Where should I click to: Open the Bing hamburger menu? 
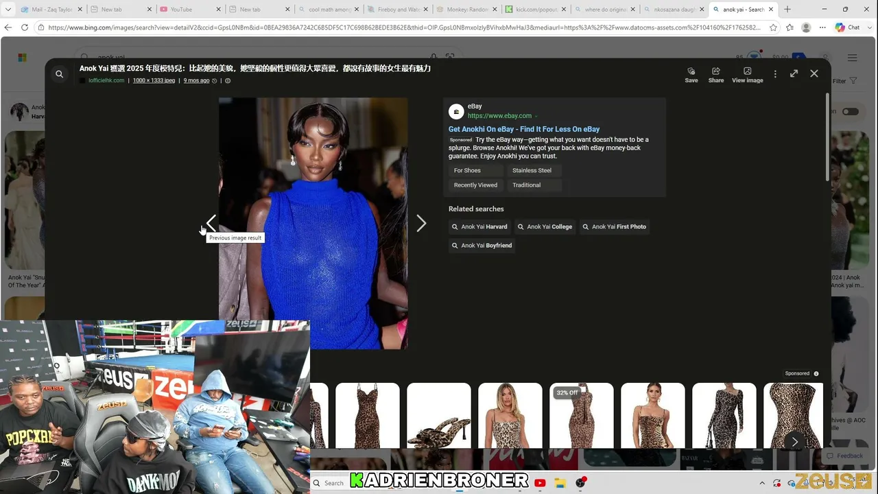tap(852, 58)
